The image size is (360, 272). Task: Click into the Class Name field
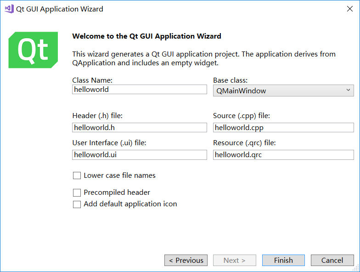[140, 89]
